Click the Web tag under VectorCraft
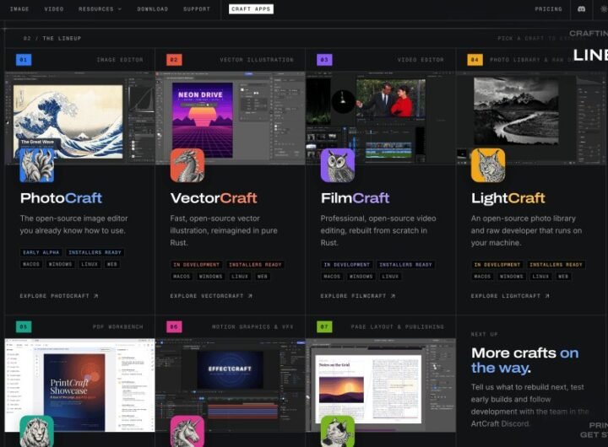This screenshot has height=447, width=608. click(x=263, y=277)
